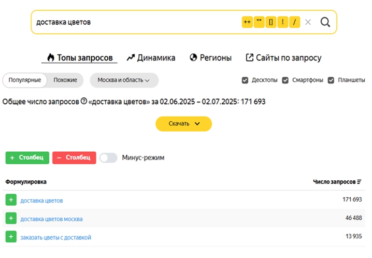Open the Регионы tab
This screenshot has height=258, width=372.
pyautogui.click(x=210, y=58)
